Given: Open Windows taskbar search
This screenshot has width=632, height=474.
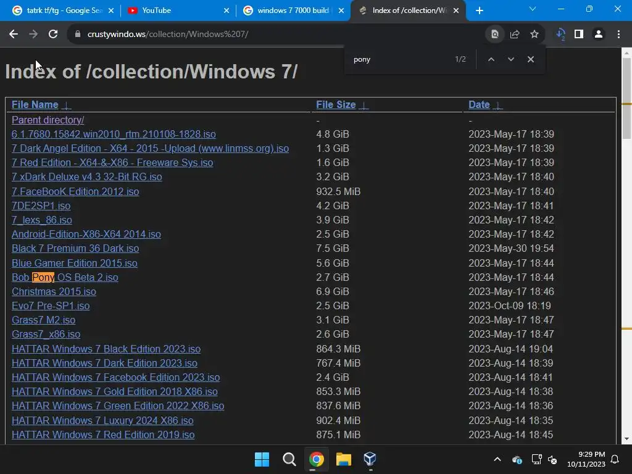Looking at the screenshot, I should point(289,459).
